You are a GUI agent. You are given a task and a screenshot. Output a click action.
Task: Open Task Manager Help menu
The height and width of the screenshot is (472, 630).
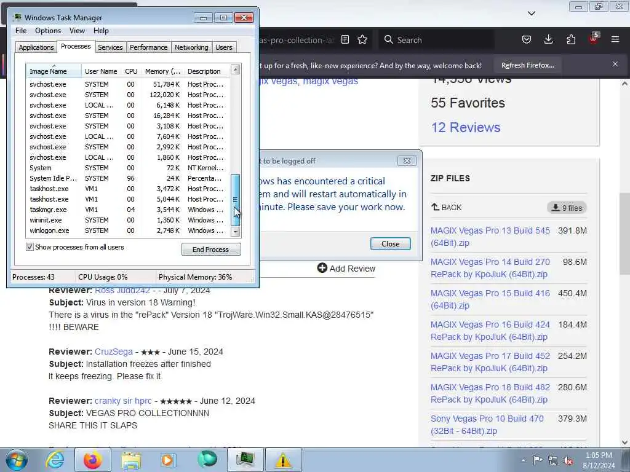tap(102, 31)
